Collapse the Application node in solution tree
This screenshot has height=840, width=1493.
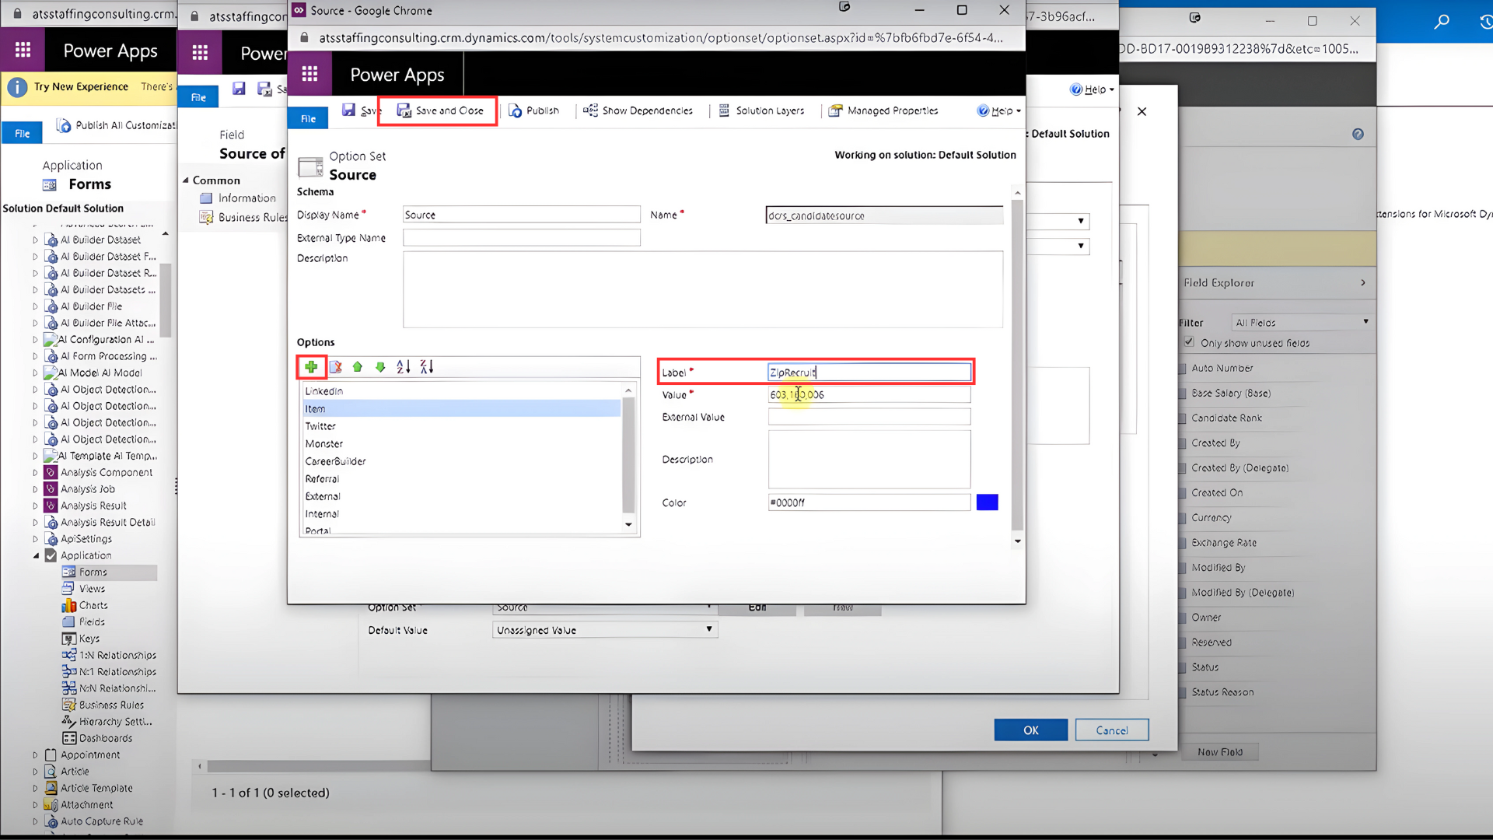click(36, 555)
